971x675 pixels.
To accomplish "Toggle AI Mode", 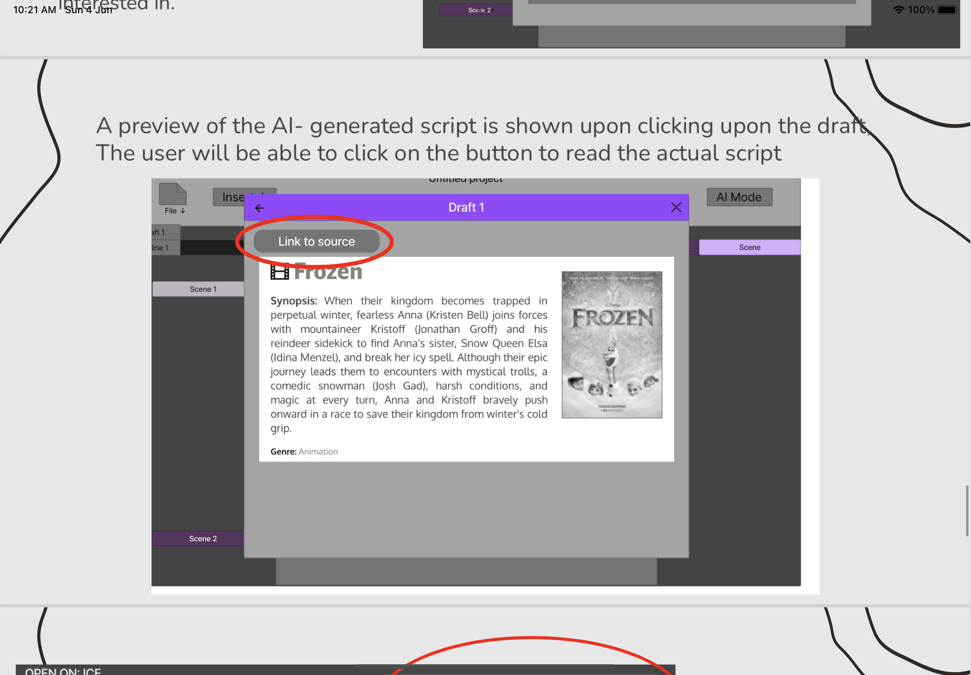I will (x=739, y=197).
